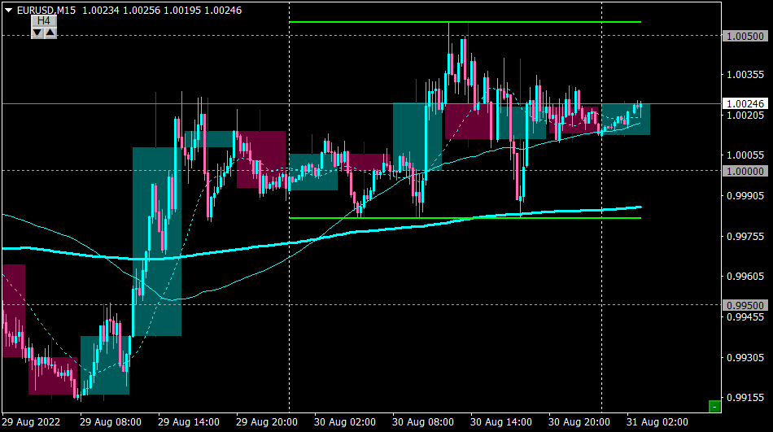
Task: Step the timeframe up with the up arrow
Action: tap(50, 33)
